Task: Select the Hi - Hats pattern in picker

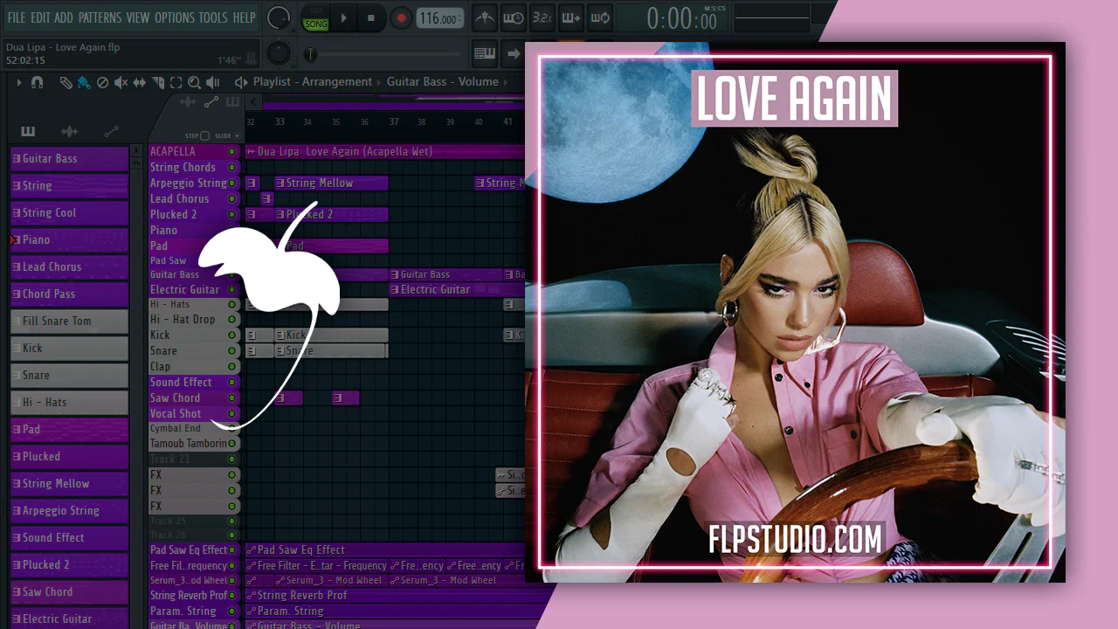Action: [69, 403]
